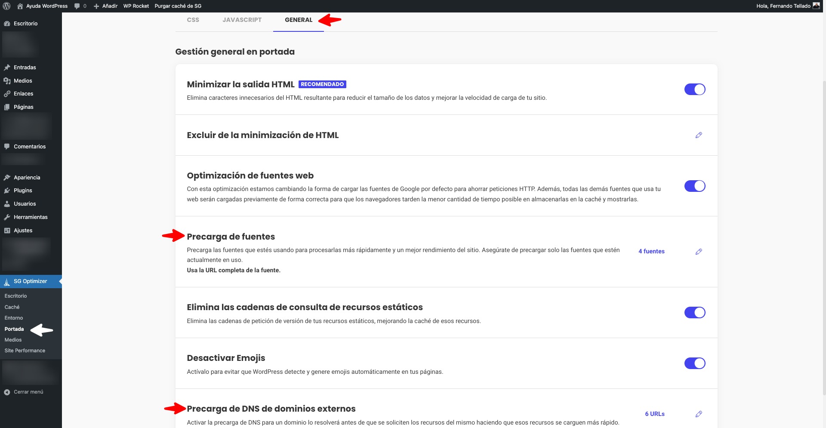Turn off Desactivar Emojis switch

pyautogui.click(x=694, y=363)
